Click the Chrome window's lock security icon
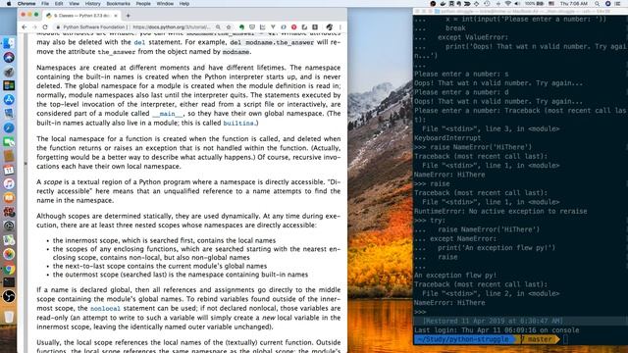 click(x=58, y=27)
